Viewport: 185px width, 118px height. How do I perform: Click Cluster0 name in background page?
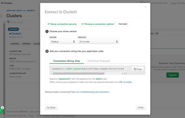[x=16, y=33]
